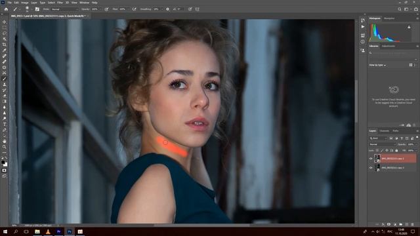420x236 pixels.
Task: Open Layers panel options menu
Action: tap(417, 131)
